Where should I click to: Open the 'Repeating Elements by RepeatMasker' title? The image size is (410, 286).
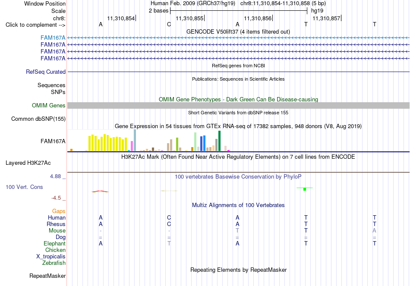(238, 270)
